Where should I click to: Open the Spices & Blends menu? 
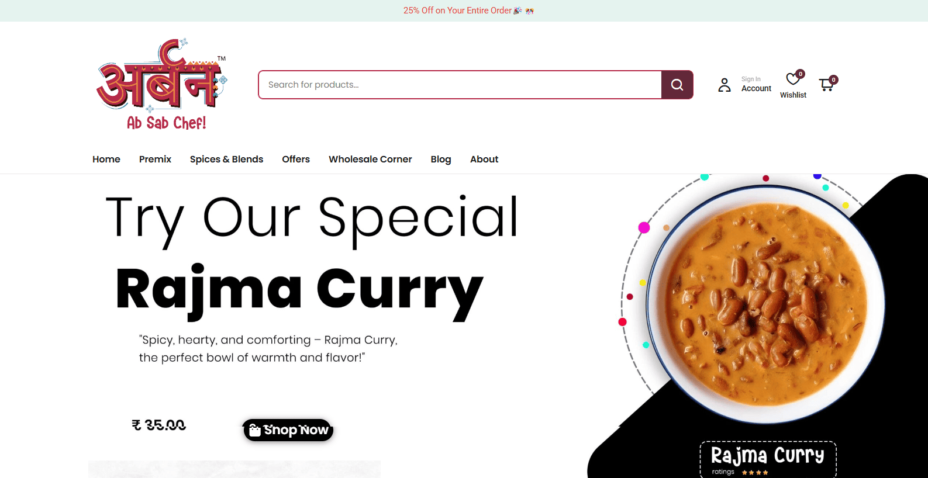(226, 159)
